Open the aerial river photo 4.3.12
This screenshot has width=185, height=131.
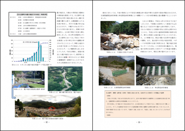(x=65, y=79)
